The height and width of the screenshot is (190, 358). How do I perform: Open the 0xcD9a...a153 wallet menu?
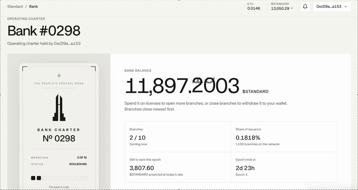[332, 7]
